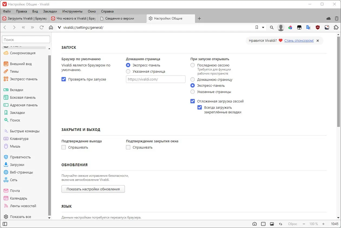The image size is (341, 228).
Task: Open the home page icon
Action: pyautogui.click(x=51, y=27)
